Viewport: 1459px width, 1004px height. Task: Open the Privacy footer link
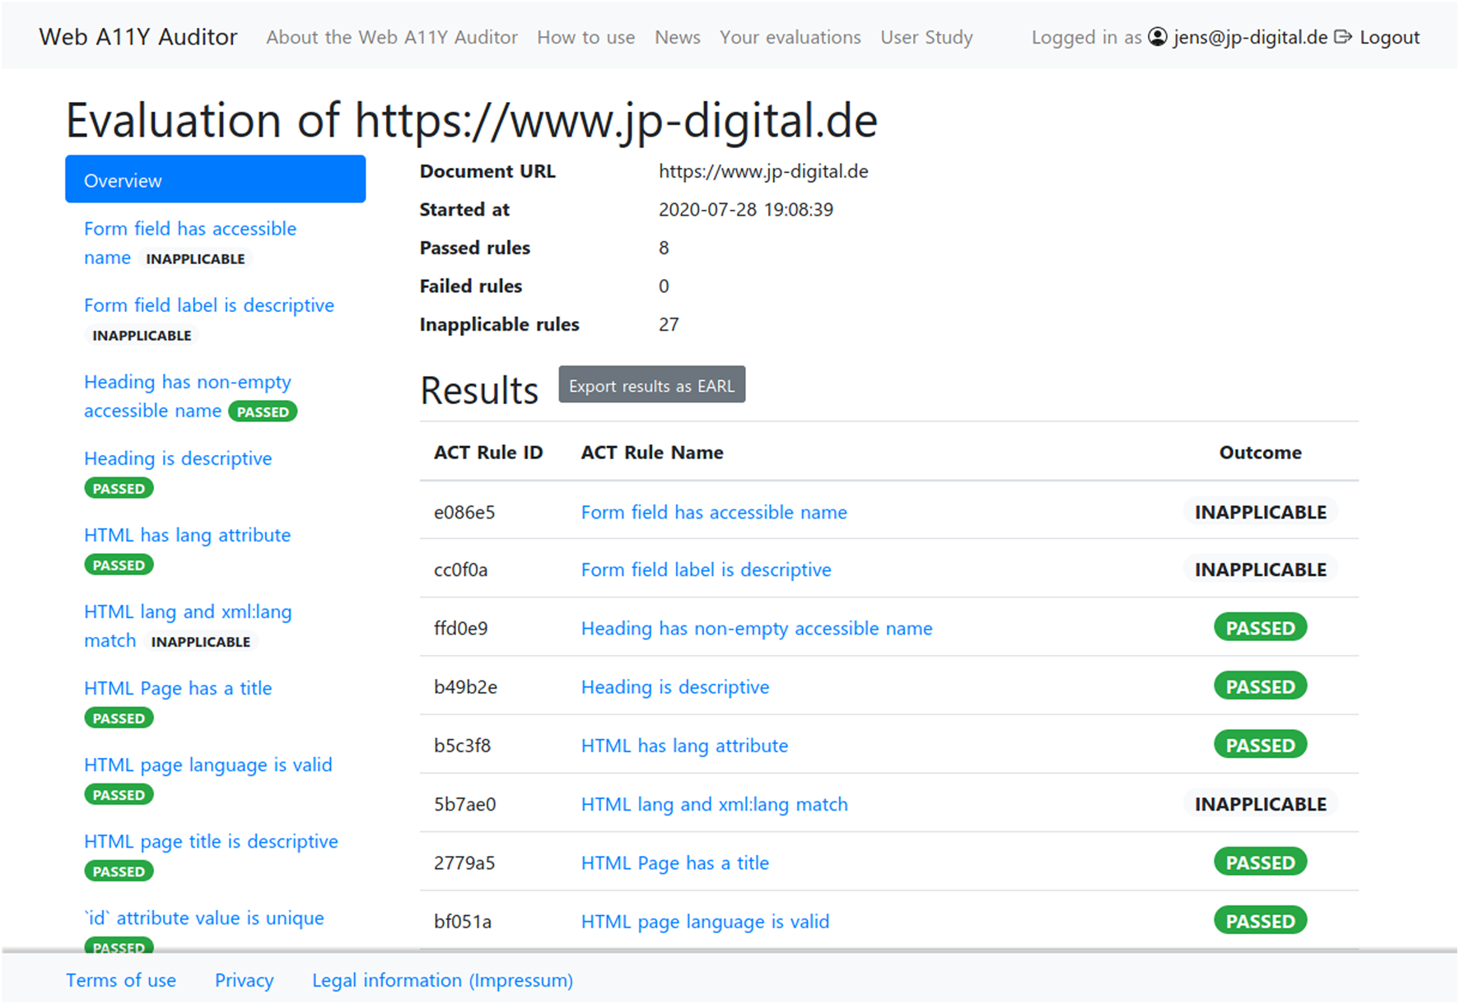point(244,981)
